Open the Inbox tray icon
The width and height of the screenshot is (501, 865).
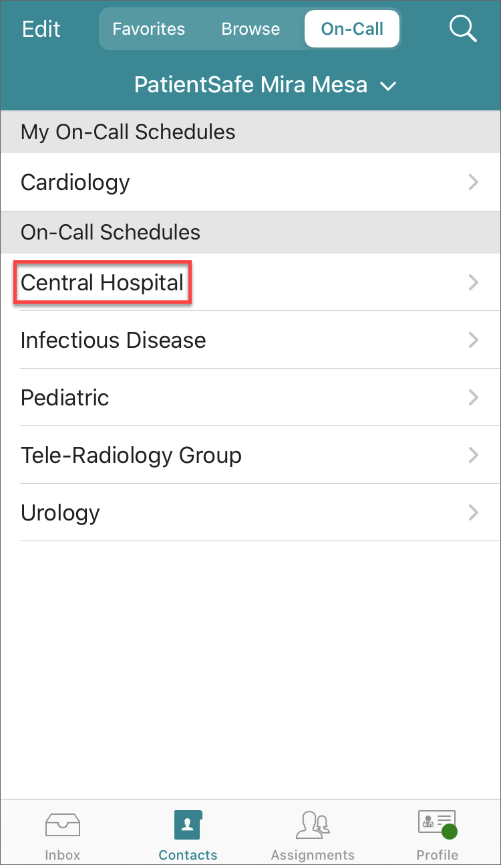(63, 825)
